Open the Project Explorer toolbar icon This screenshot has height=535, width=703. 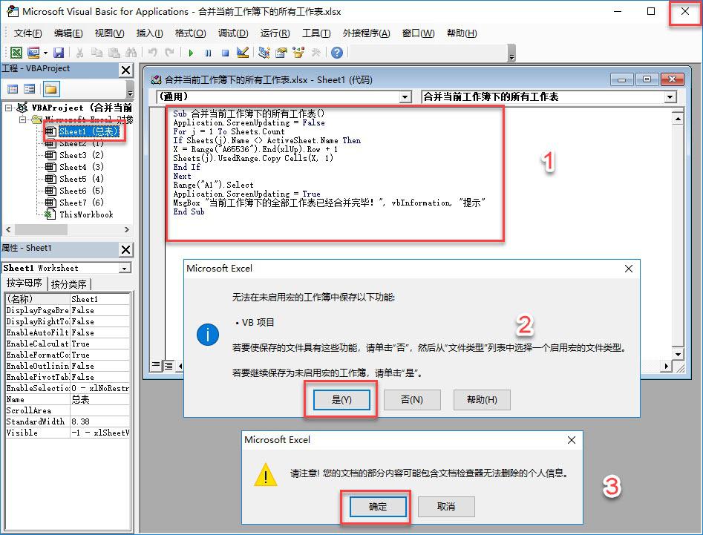264,53
